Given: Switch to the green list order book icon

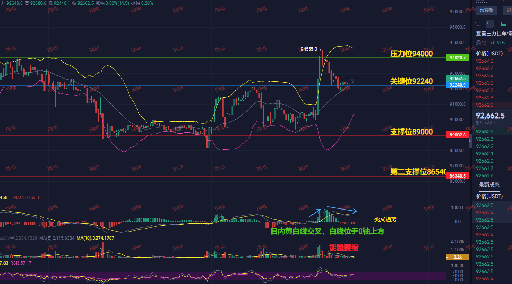Looking at the screenshot, I should pos(503,24).
